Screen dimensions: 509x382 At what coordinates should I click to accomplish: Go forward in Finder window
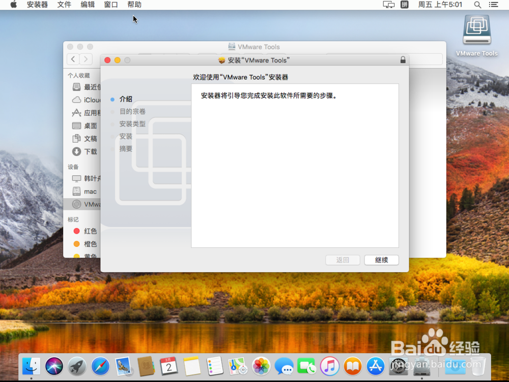pyautogui.click(x=86, y=59)
